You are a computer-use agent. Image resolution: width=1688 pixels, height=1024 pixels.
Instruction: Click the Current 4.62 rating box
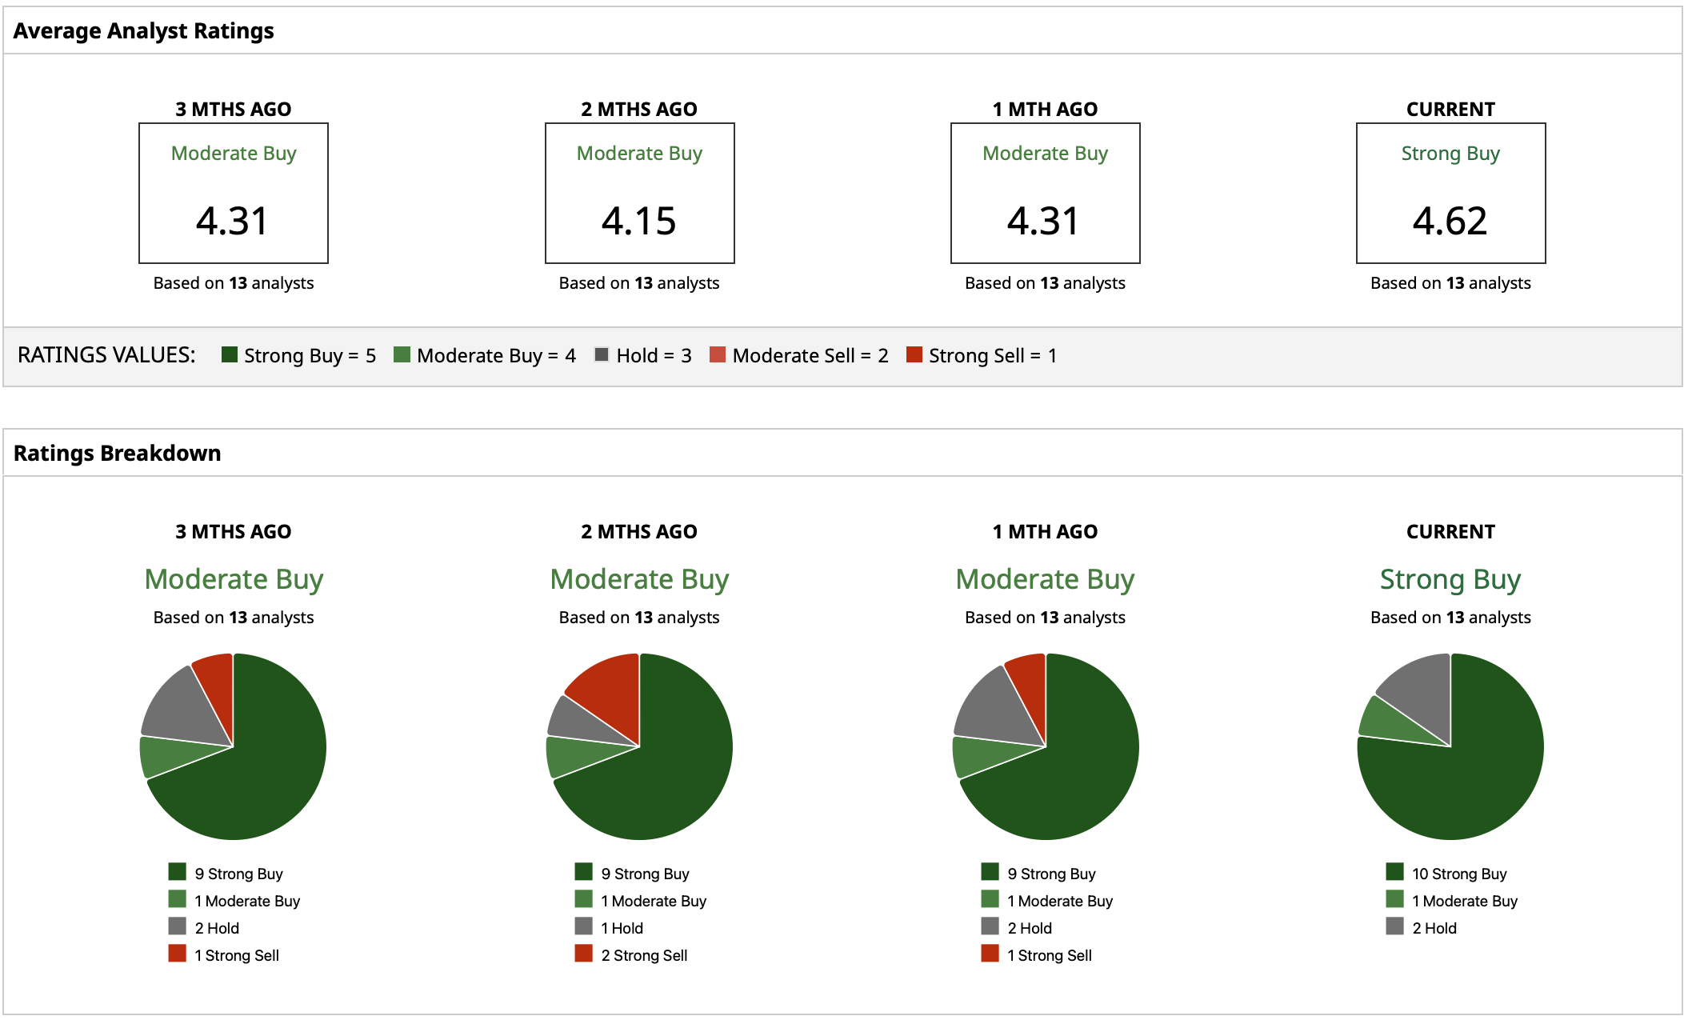point(1450,193)
